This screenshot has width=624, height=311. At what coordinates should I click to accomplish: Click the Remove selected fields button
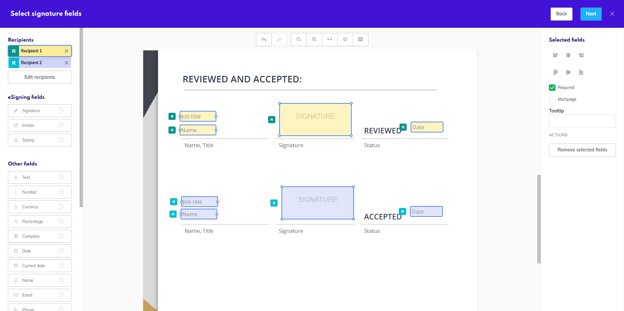[582, 150]
